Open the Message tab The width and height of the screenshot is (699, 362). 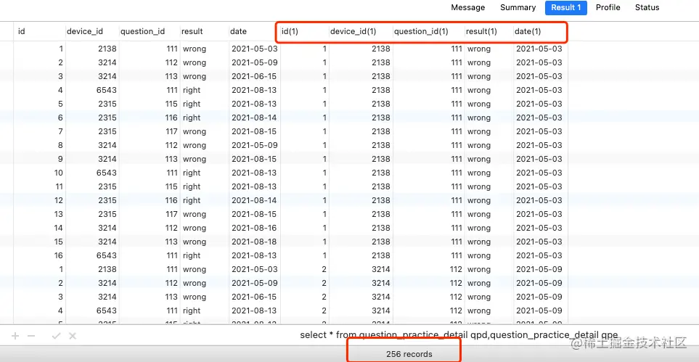467,7
